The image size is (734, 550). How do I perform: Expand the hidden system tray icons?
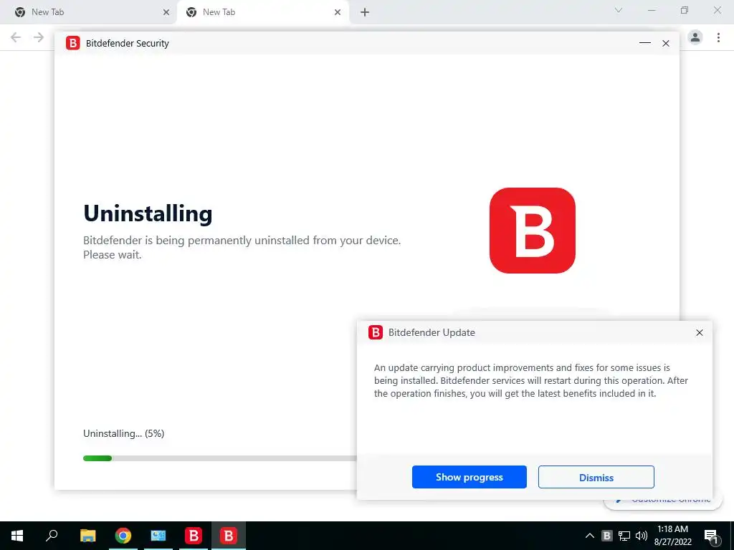pos(590,536)
